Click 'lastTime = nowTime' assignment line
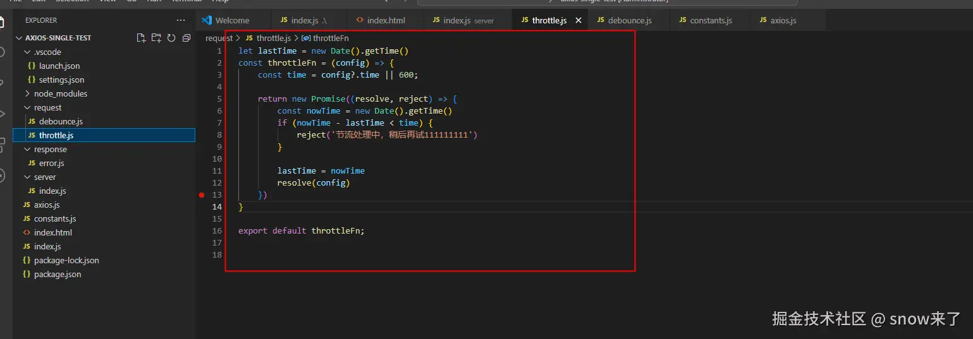Image resolution: width=973 pixels, height=339 pixels. click(321, 171)
